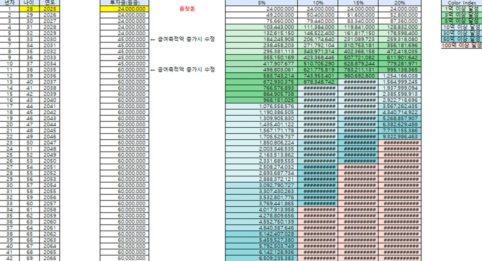
Task: Select the year 2050 cell
Action: (x=49, y=161)
